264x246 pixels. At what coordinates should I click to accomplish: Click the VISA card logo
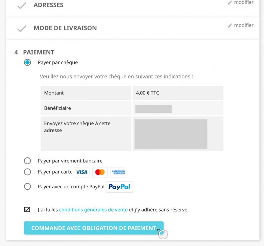tap(82, 172)
